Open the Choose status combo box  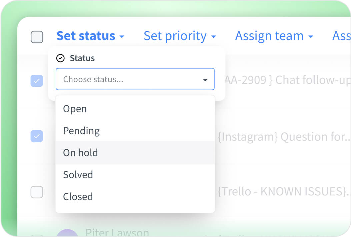(x=135, y=79)
